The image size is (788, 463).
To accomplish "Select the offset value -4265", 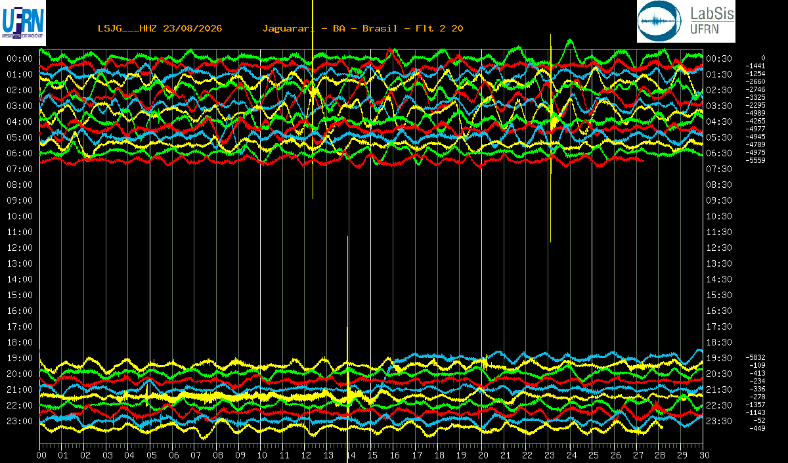I will pos(756,121).
